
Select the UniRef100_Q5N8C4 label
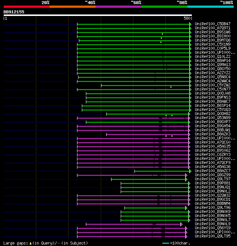click(x=213, y=77)
